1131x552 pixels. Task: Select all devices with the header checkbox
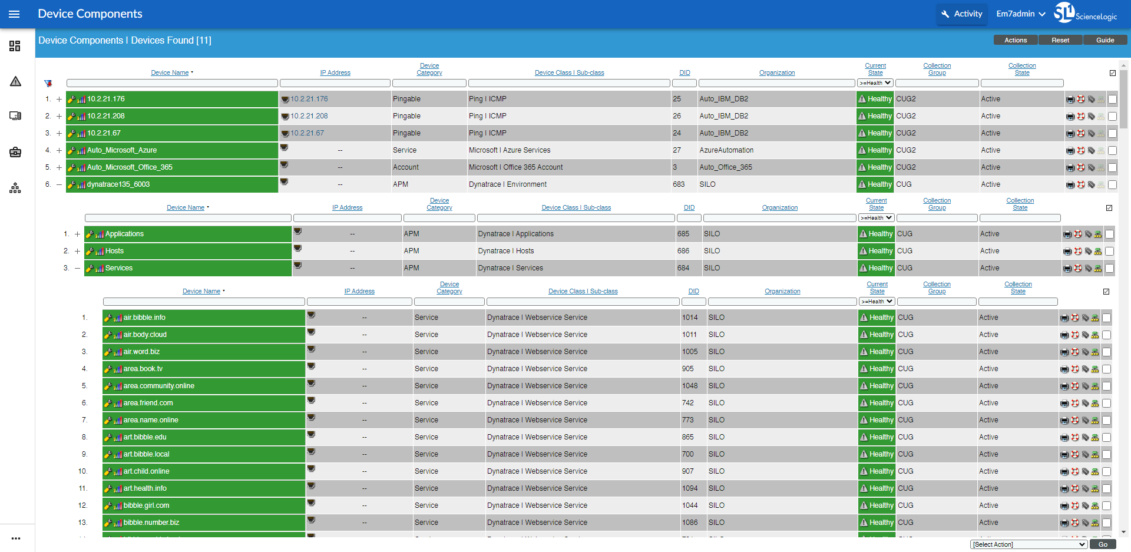click(x=1113, y=73)
